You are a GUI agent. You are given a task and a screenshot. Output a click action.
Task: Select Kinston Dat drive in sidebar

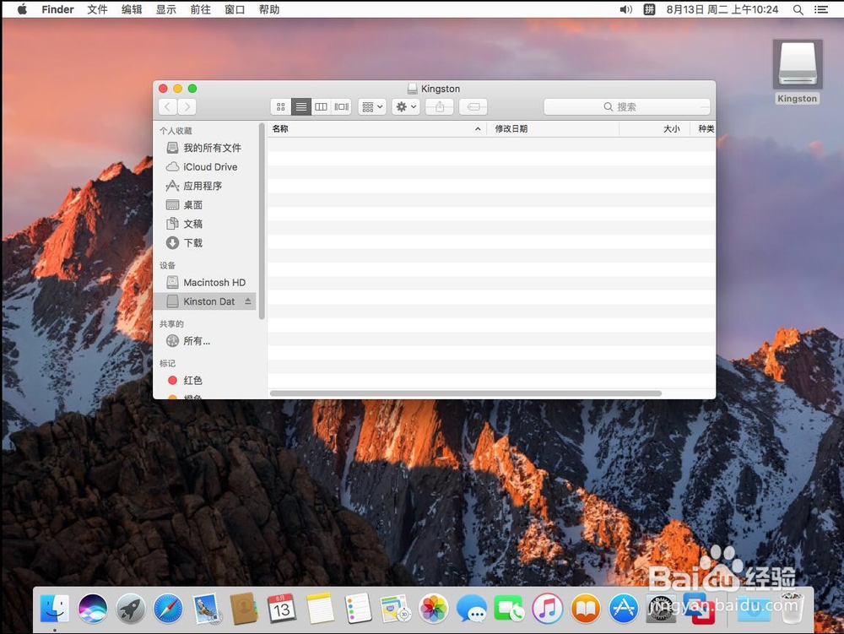pyautogui.click(x=204, y=301)
